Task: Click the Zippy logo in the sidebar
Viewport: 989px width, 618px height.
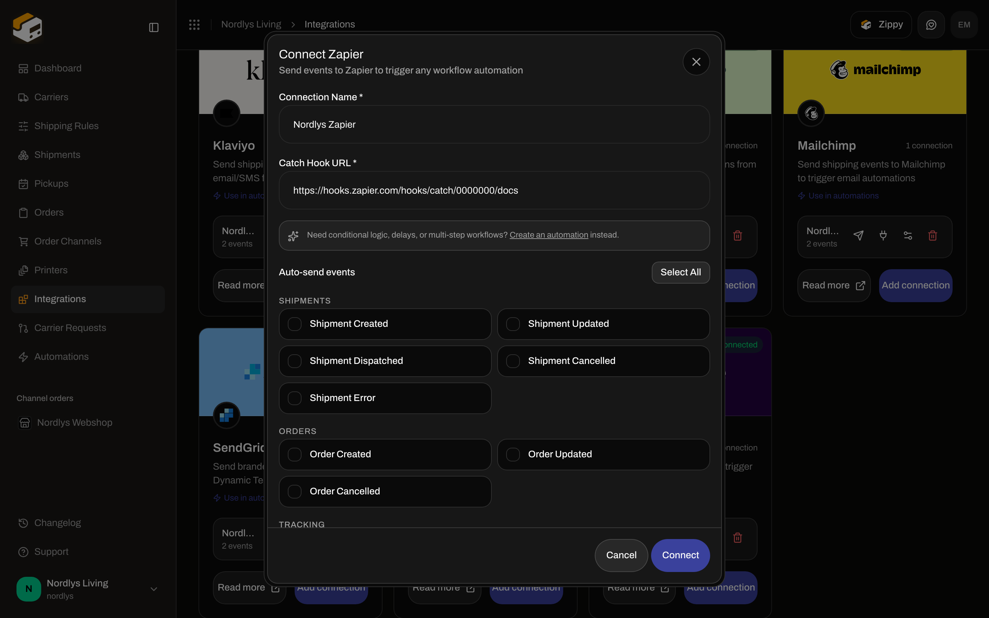Action: 27,27
